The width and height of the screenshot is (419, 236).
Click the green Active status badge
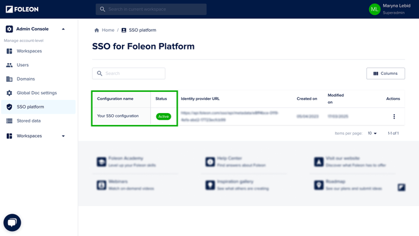(x=164, y=117)
